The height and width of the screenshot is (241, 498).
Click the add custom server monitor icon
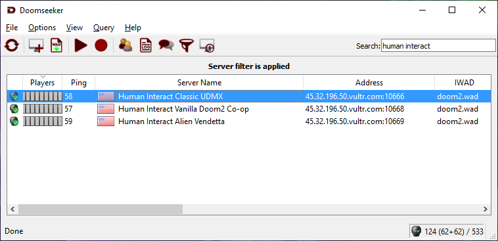tap(36, 45)
